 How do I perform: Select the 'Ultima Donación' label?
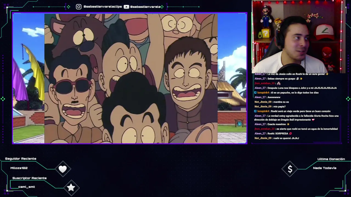click(331, 159)
